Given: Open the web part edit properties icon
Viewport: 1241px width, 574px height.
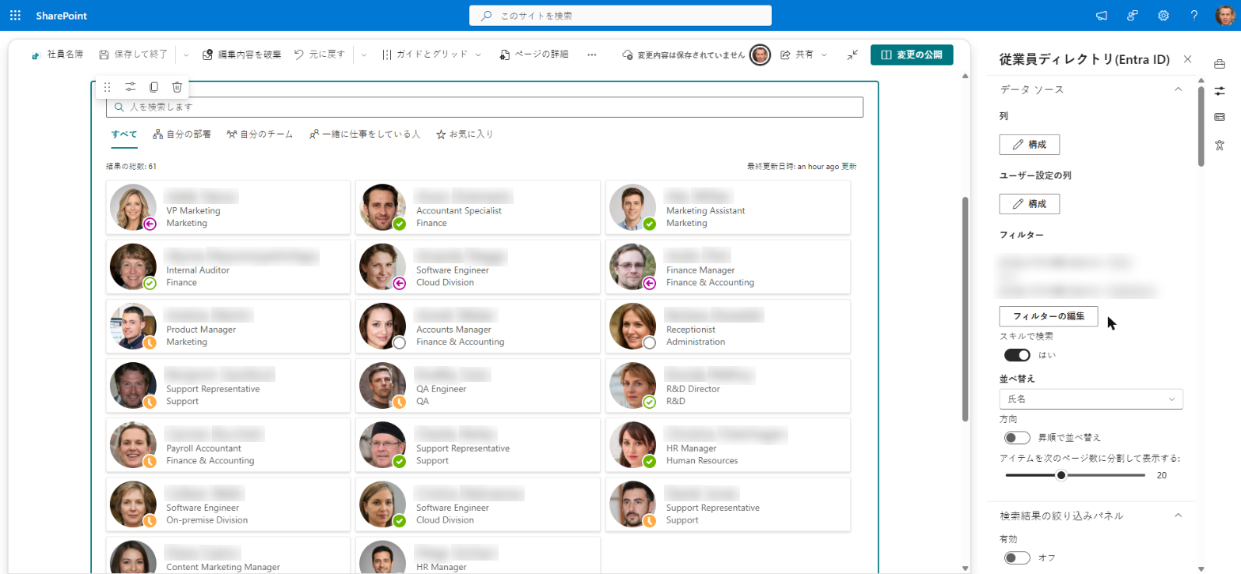Looking at the screenshot, I should pos(131,87).
